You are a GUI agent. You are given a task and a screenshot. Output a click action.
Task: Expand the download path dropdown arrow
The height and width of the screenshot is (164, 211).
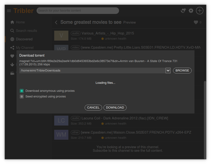point(168,71)
